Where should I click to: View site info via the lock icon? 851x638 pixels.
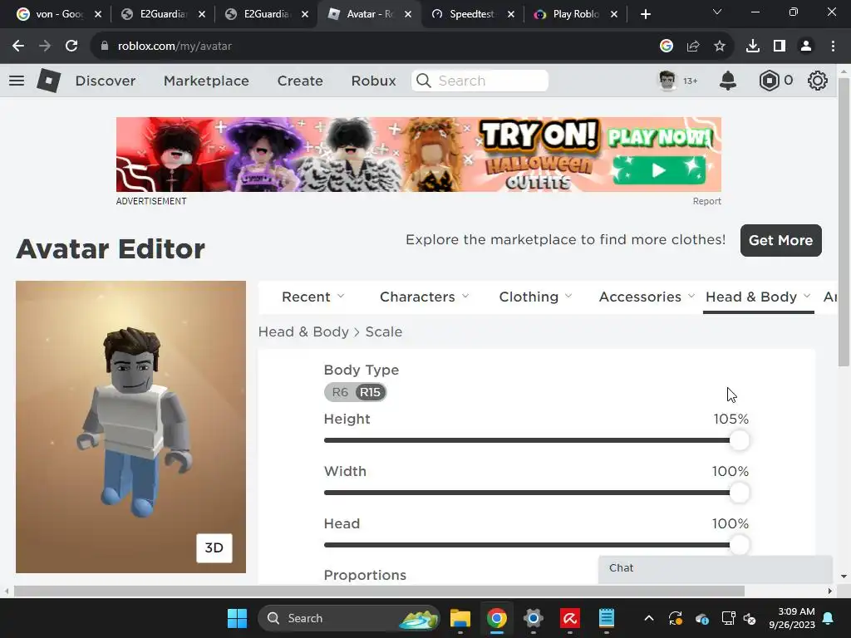105,47
